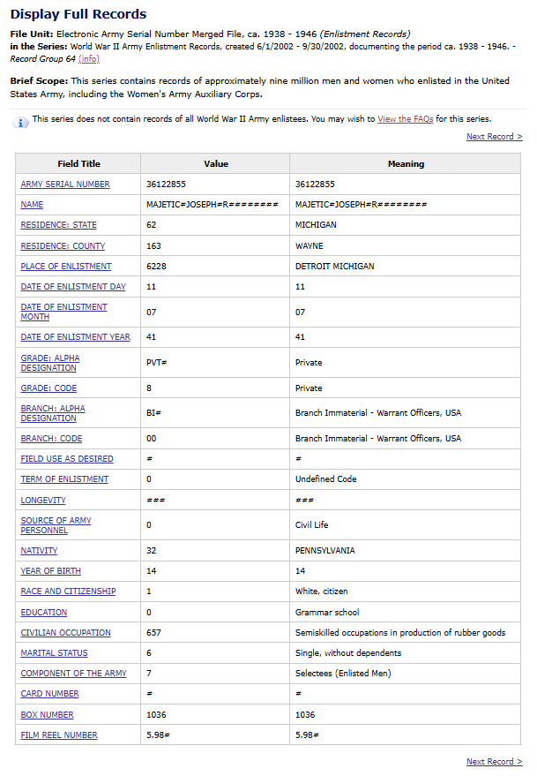
Task: Click the NAME field title link
Action: click(32, 205)
